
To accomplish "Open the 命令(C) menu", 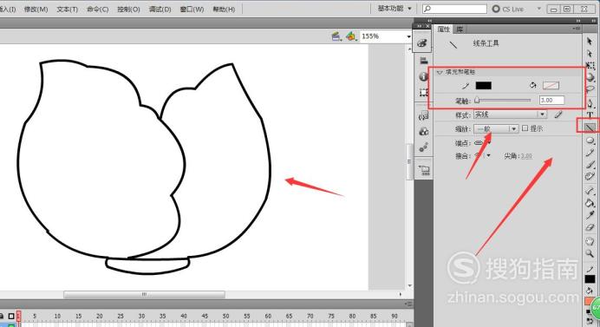I will tap(98, 9).
